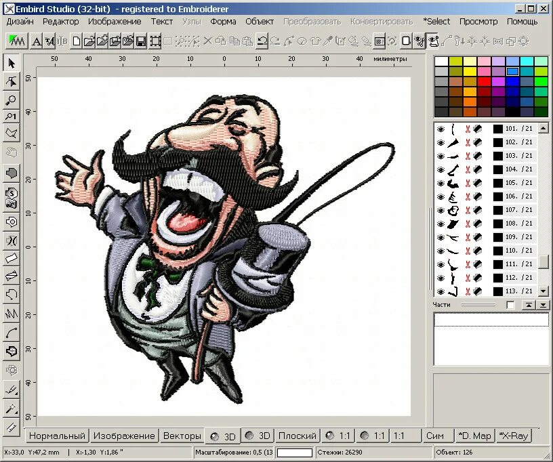
Task: Select the freehand lasso selection tool
Action: pos(12,133)
